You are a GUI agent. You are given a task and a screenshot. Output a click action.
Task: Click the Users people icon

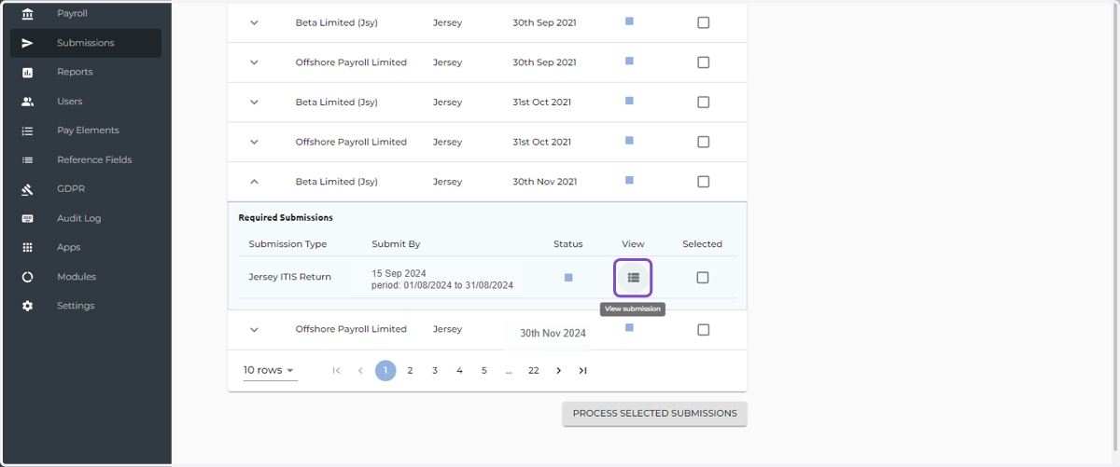(x=27, y=102)
